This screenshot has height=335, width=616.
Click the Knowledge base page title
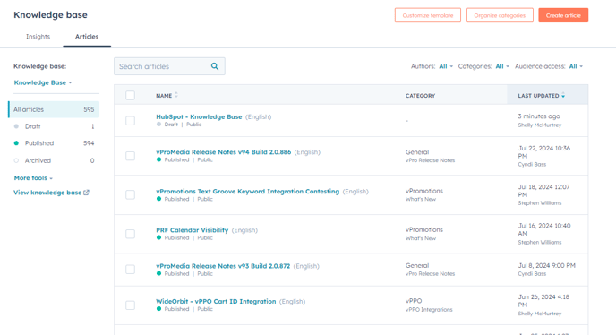(50, 15)
